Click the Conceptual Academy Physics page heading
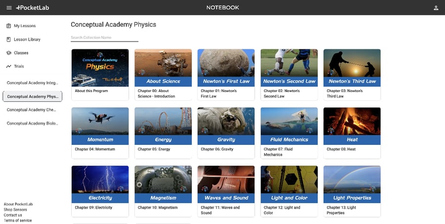This screenshot has width=445, height=224. (x=114, y=25)
